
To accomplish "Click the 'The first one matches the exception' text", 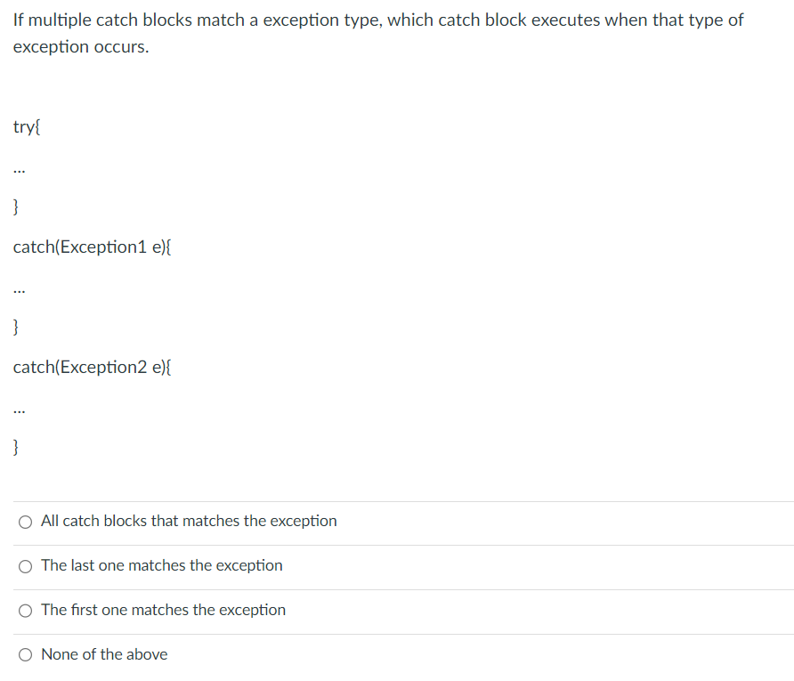I will pos(164,611).
